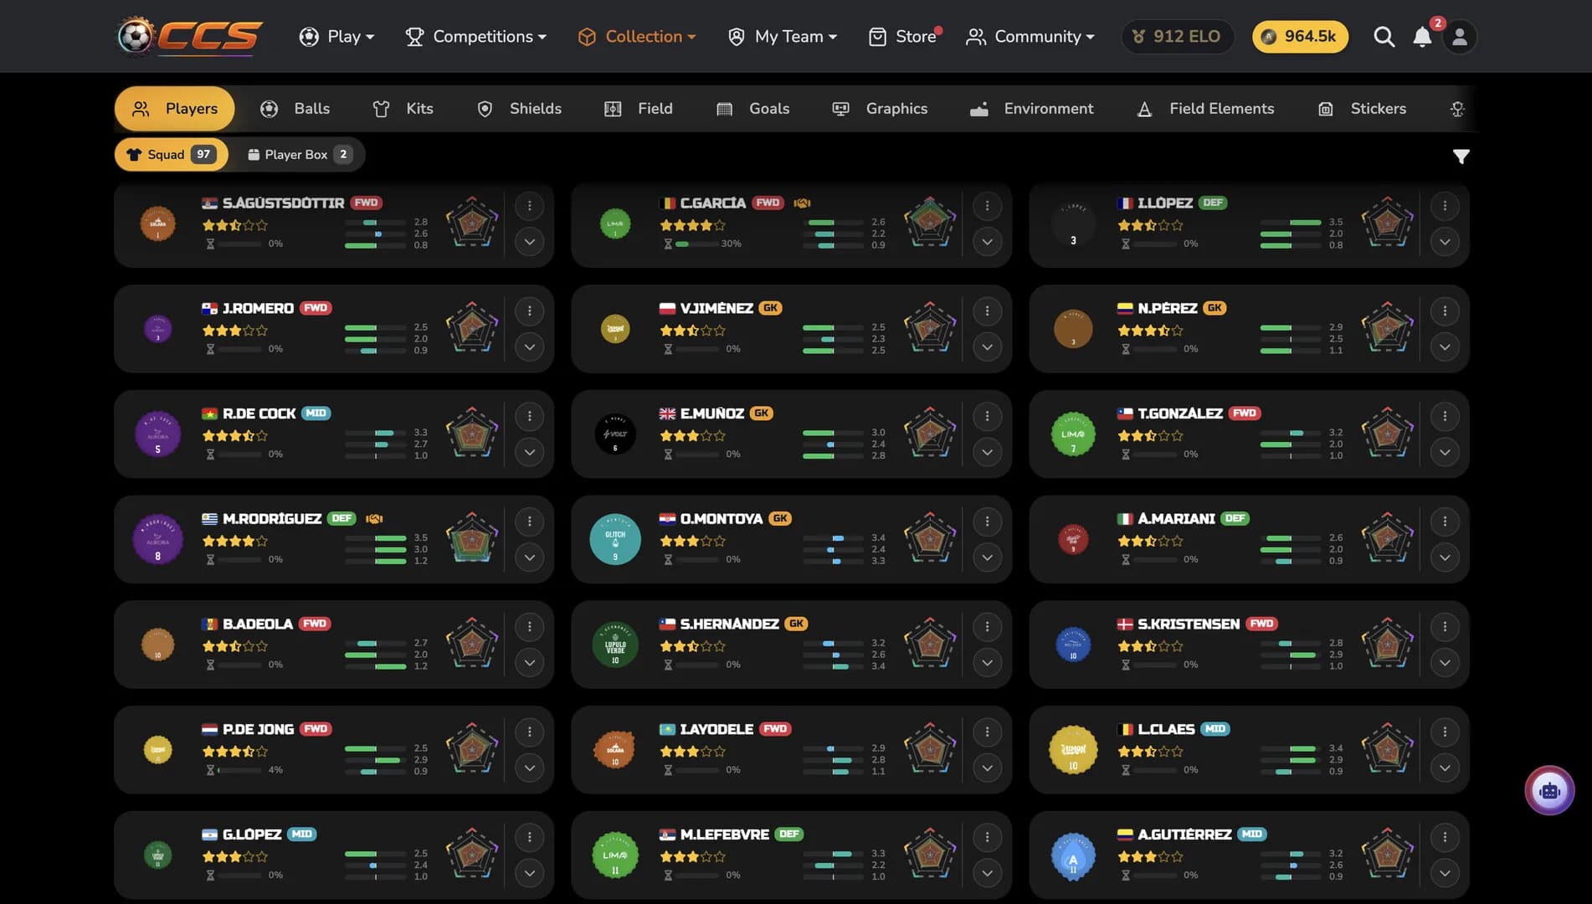Click the radar chart for C.García

930,222
